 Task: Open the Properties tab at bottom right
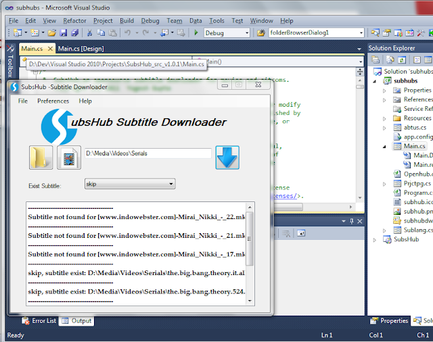390,321
